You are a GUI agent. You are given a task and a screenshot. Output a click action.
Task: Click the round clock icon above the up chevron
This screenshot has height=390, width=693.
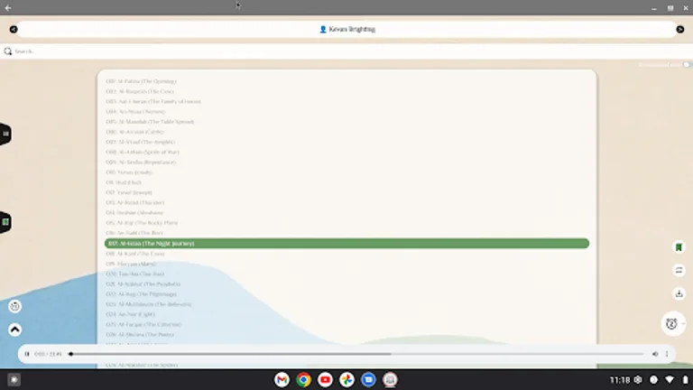coord(15,306)
